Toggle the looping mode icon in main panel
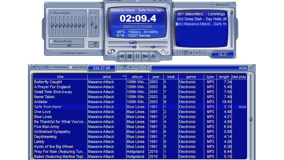 point(165,52)
